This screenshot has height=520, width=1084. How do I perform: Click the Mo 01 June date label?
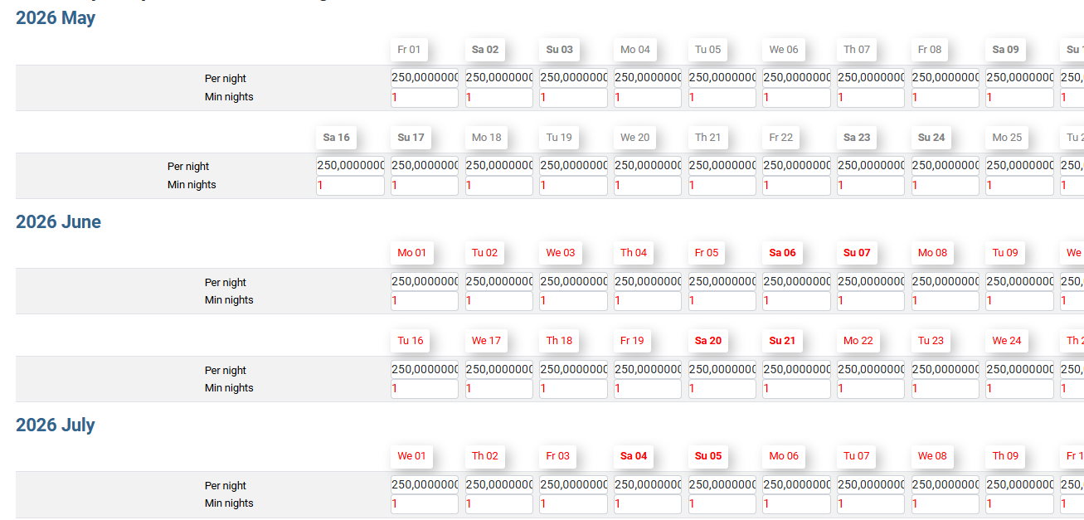[411, 253]
